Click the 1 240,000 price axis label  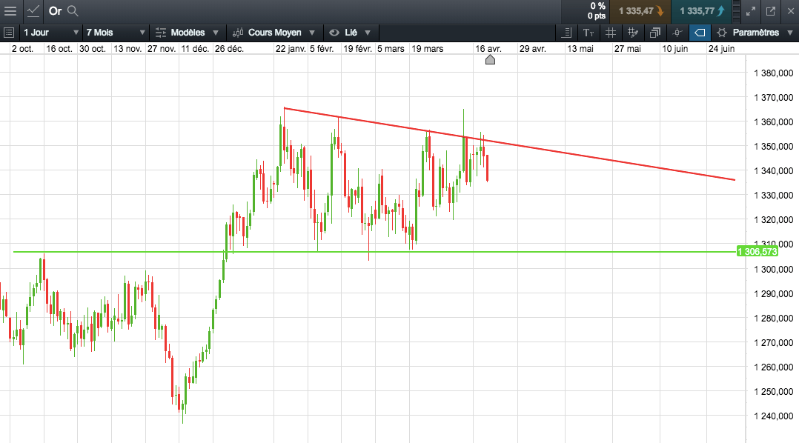click(x=774, y=416)
